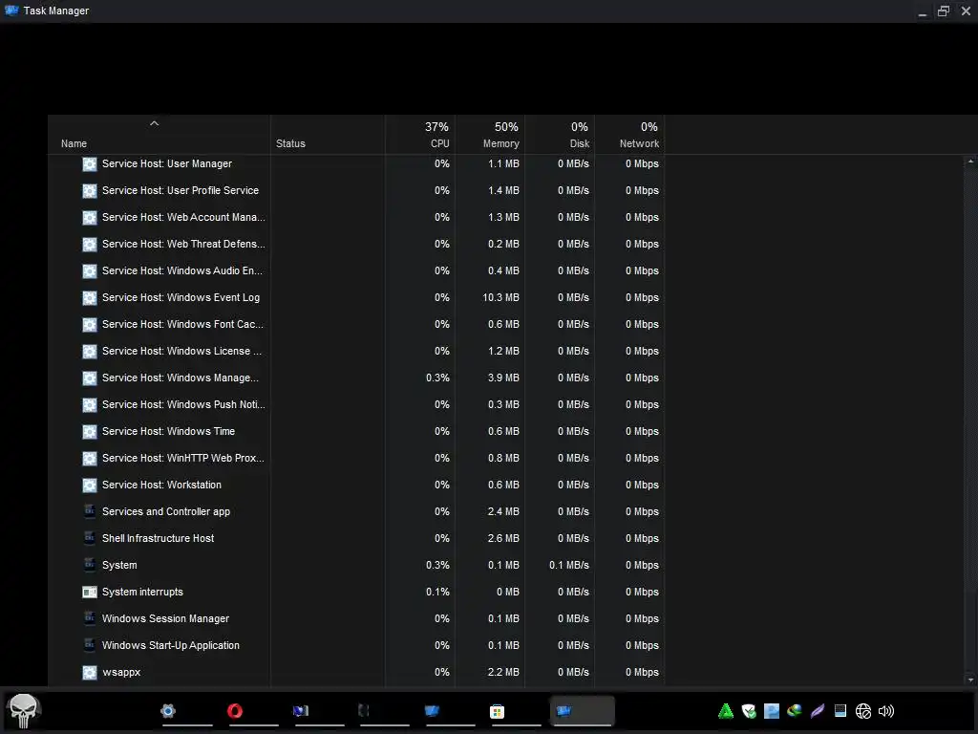The image size is (978, 734).
Task: Open Settings gear in the taskbar
Action: [x=168, y=711]
